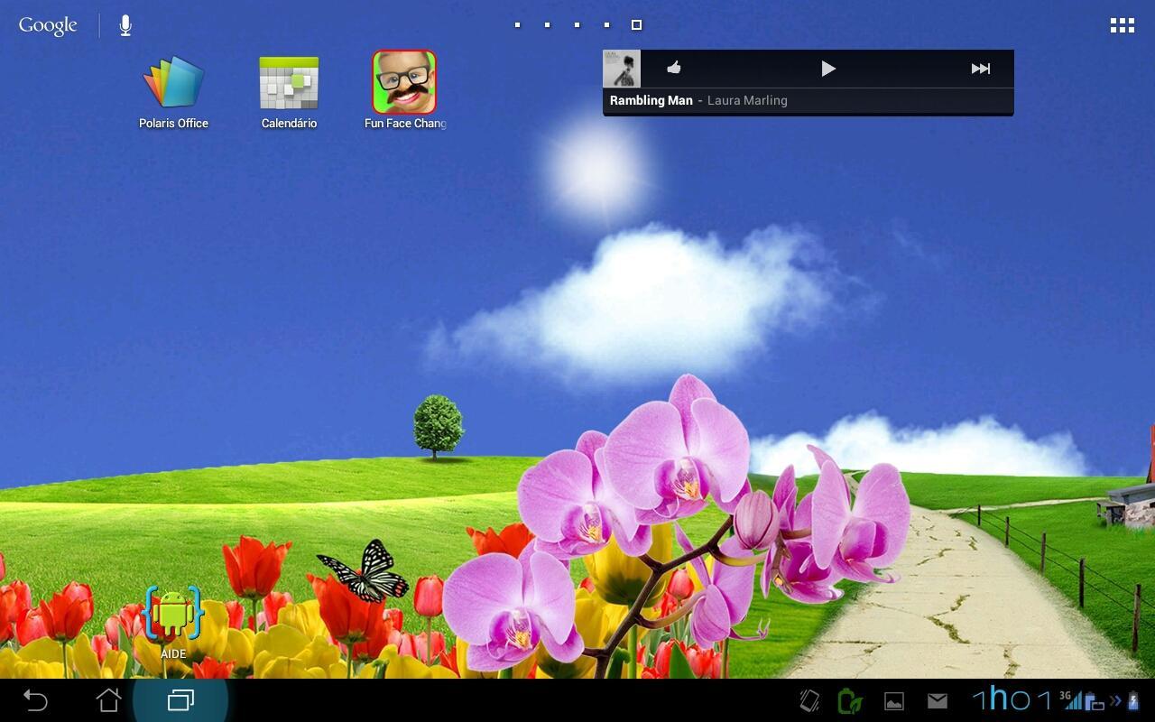Screen dimensions: 1155x722
Task: Play the song Rambling Man
Action: [827, 68]
